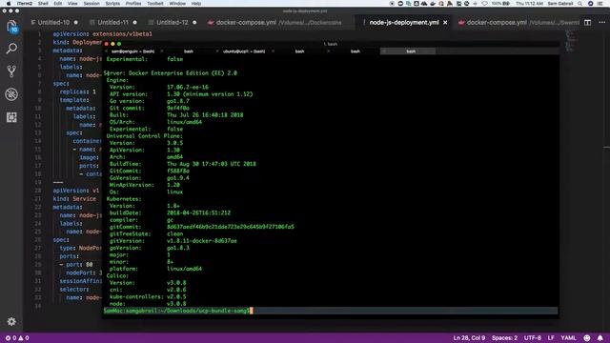This screenshot has height=343, width=610.
Task: Select the second bash tab in iTerm
Action: 189,51
